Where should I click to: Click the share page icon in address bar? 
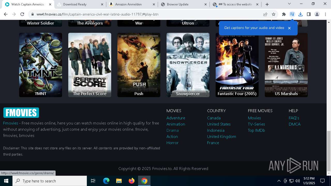pos(265,14)
